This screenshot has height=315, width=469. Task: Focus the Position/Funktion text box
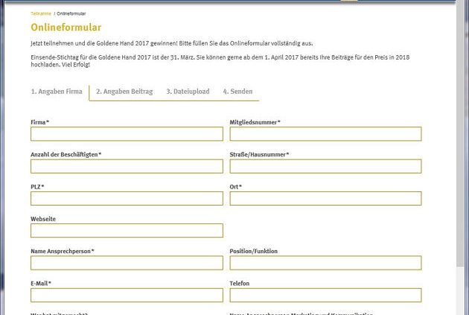[x=325, y=263]
